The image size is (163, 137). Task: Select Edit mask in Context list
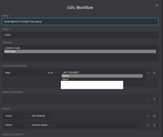(x=80, y=51)
